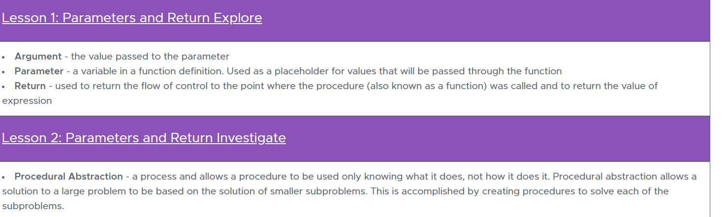This screenshot has width=727, height=217.
Task: Click the bold term Procedural Abstraction
Action: [69, 177]
